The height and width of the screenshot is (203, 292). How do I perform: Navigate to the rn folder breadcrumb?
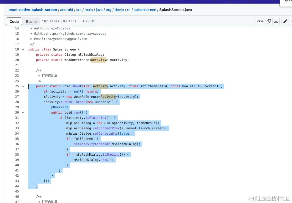click(129, 10)
